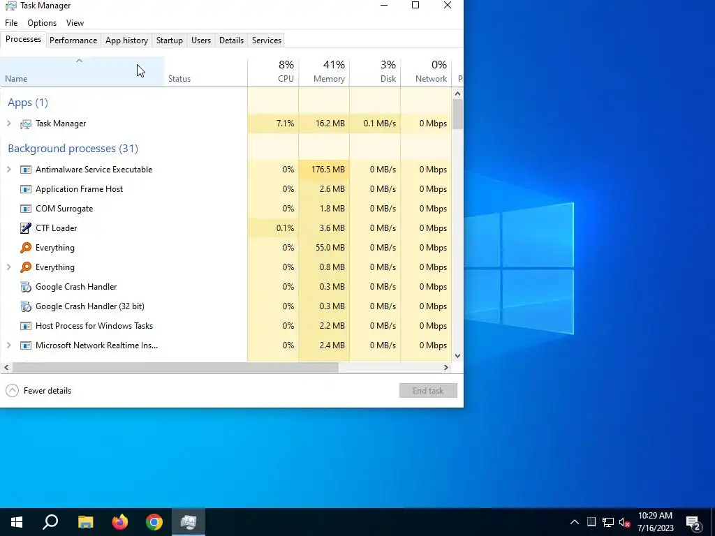Click the taskbar clock showing 10:29 AM
Image resolution: width=715 pixels, height=536 pixels.
coord(655,522)
